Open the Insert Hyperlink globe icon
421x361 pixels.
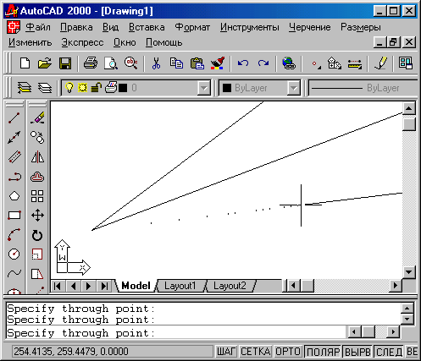click(x=289, y=63)
